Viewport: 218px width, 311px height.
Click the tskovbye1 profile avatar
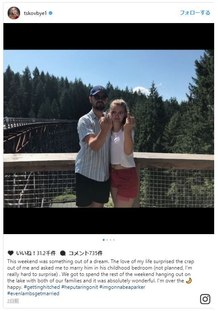pyautogui.click(x=14, y=13)
